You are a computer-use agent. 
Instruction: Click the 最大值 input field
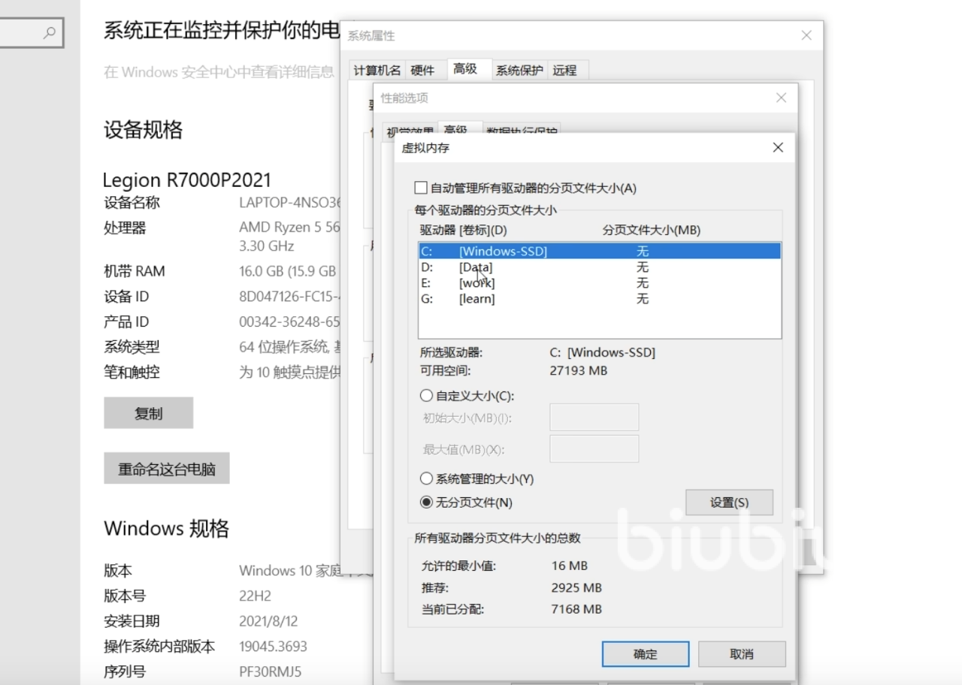(594, 449)
